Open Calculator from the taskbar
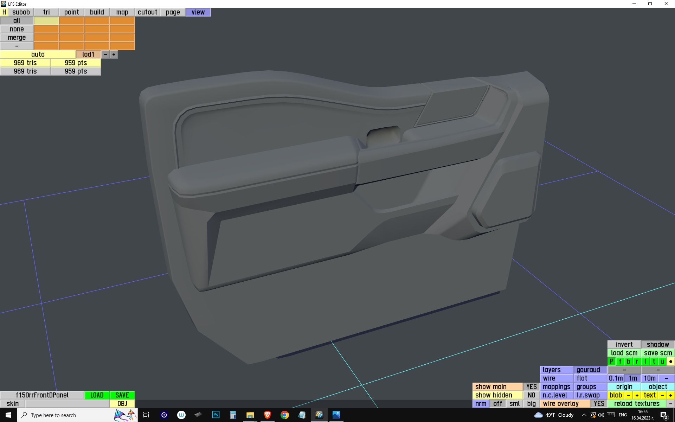Image resolution: width=675 pixels, height=422 pixels. coord(233,415)
